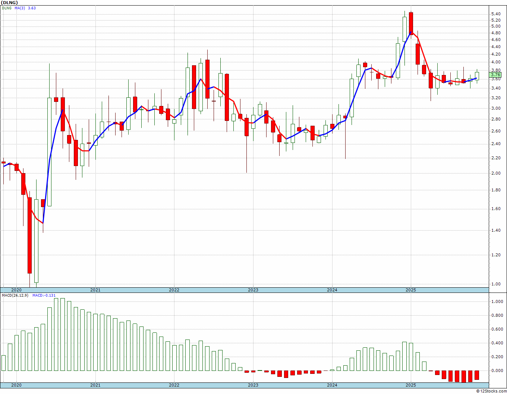Viewport: 507px width, 394px height.
Task: Select the 0.800 MACD axis label
Action: pyautogui.click(x=497, y=316)
